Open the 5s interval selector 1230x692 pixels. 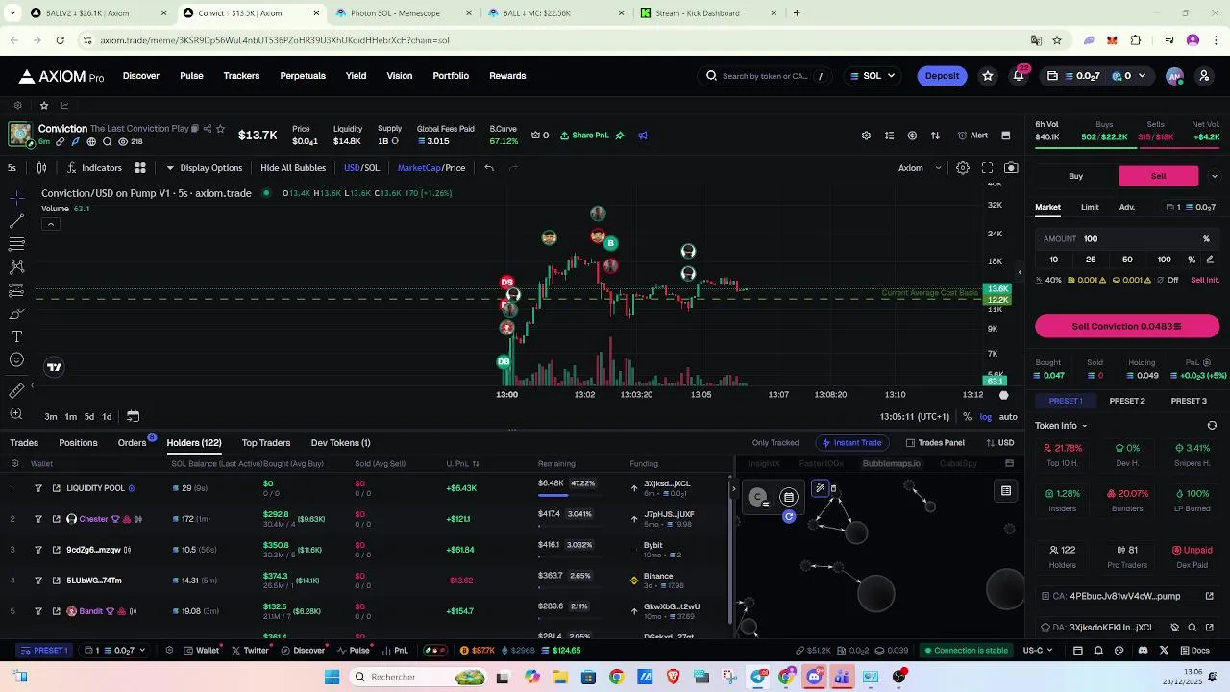tap(12, 168)
